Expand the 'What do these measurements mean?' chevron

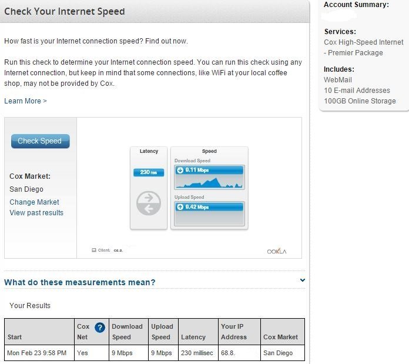(303, 280)
